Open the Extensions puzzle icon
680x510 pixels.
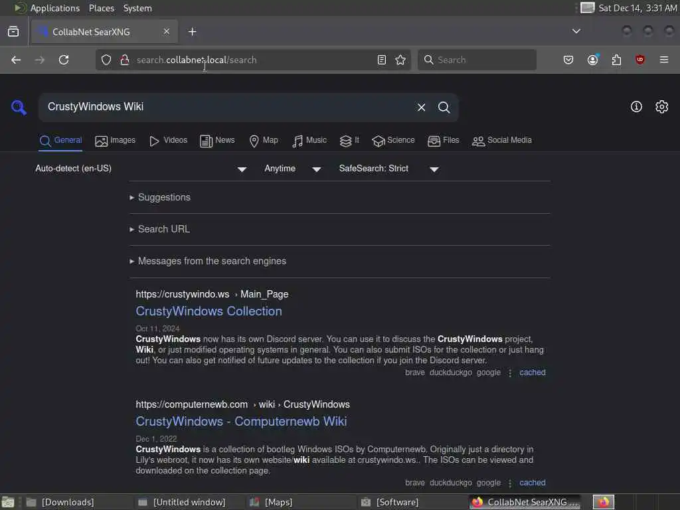[x=616, y=60]
